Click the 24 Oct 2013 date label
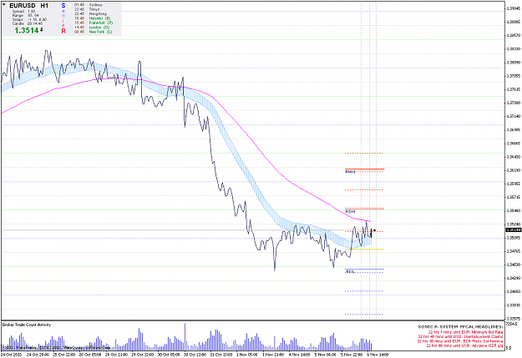Image resolution: width=522 pixels, height=358 pixels. [x=12, y=355]
